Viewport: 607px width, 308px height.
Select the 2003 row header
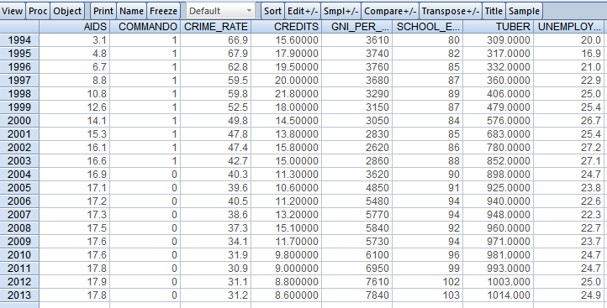point(19,161)
